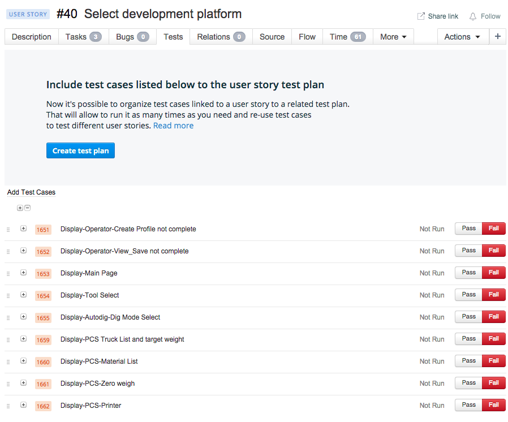
Task: Open the Read more link
Action: pyautogui.click(x=173, y=126)
